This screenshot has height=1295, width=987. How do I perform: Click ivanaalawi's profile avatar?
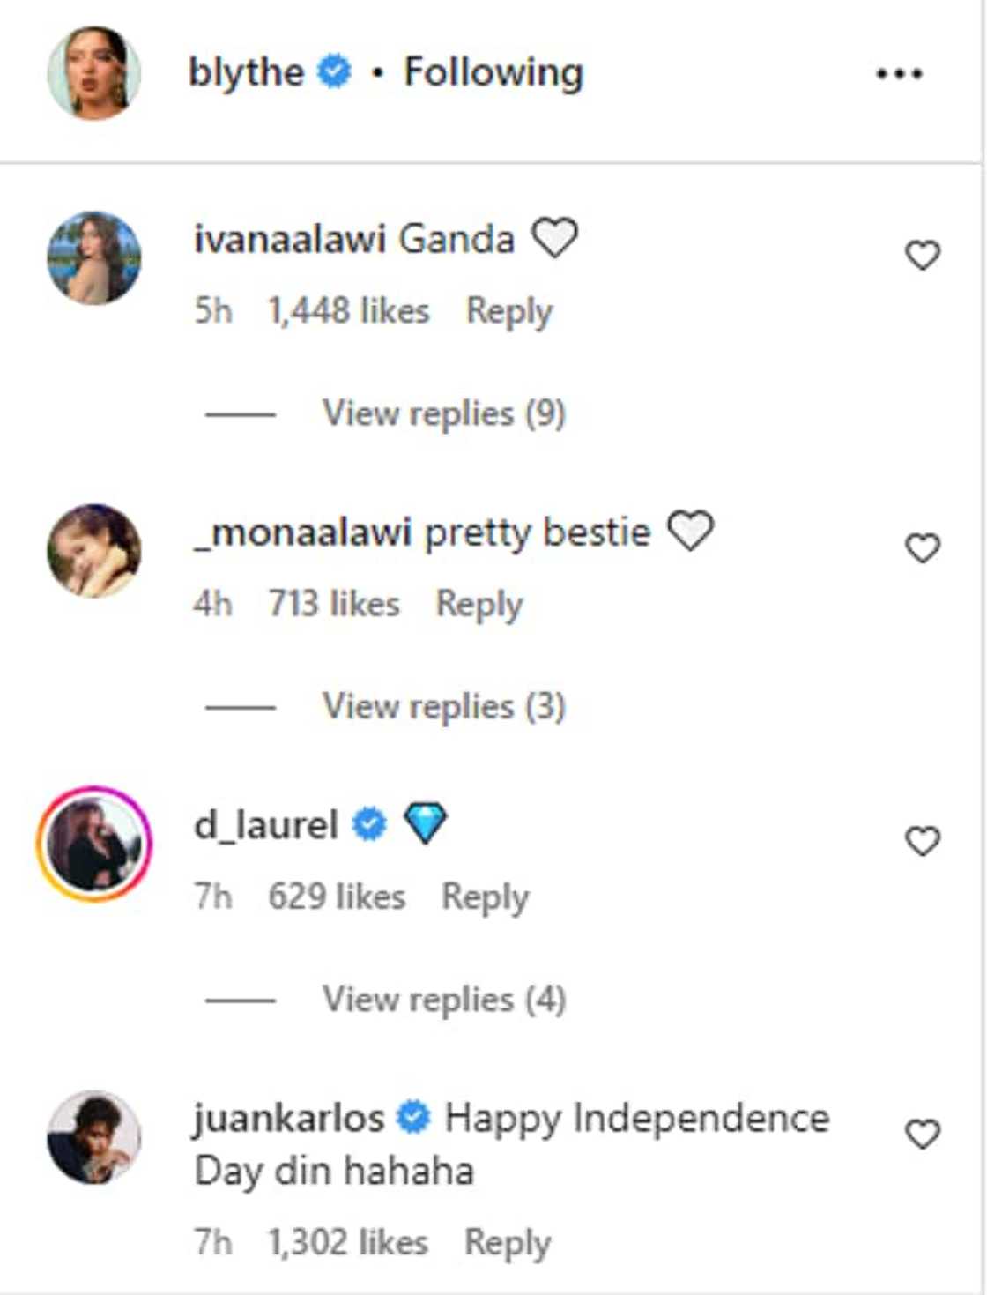coord(93,257)
